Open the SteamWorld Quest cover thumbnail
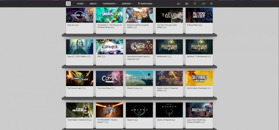 (139, 47)
